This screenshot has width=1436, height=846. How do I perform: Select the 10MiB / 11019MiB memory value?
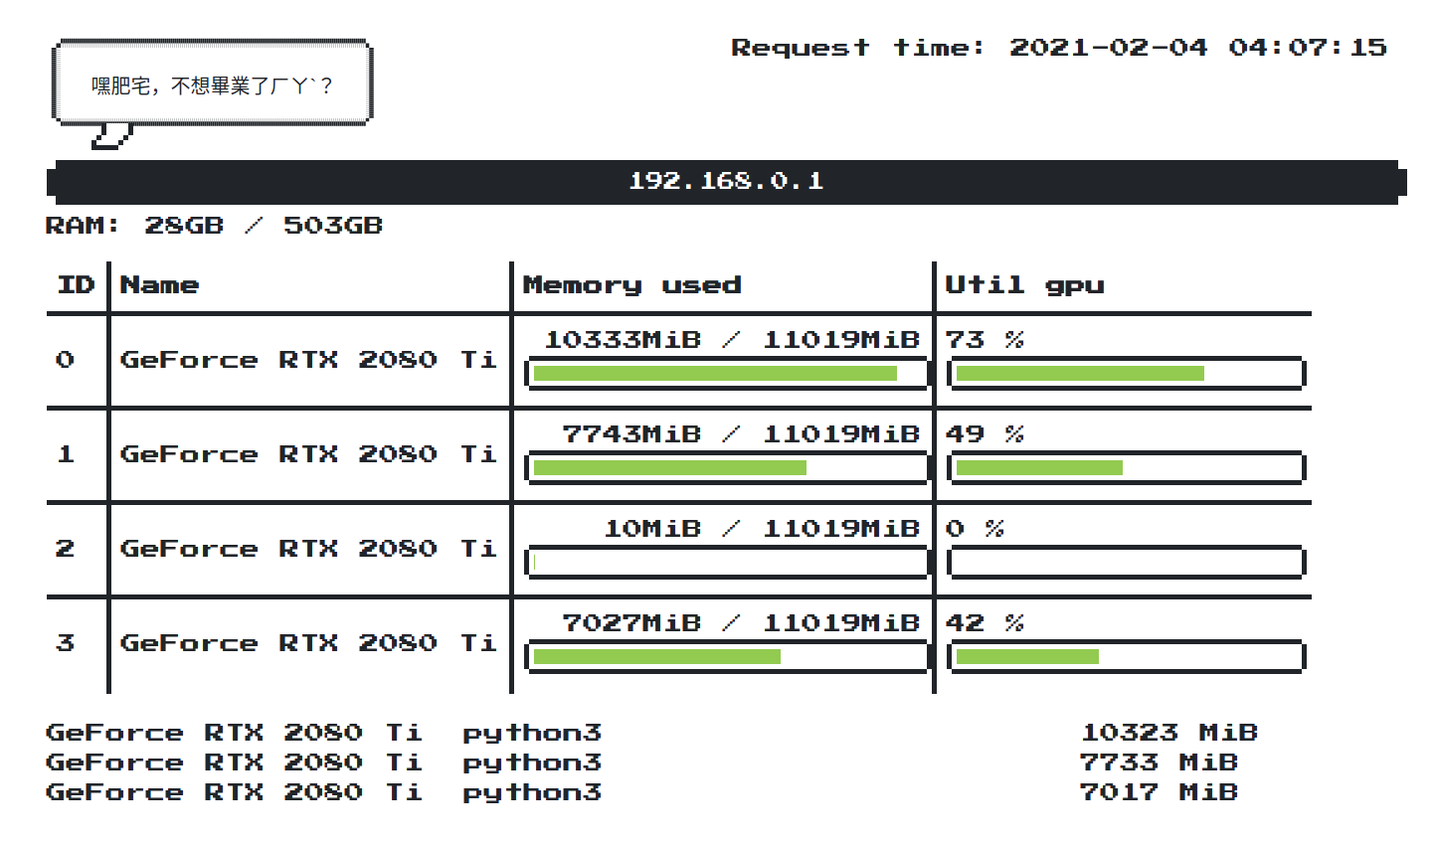762,529
